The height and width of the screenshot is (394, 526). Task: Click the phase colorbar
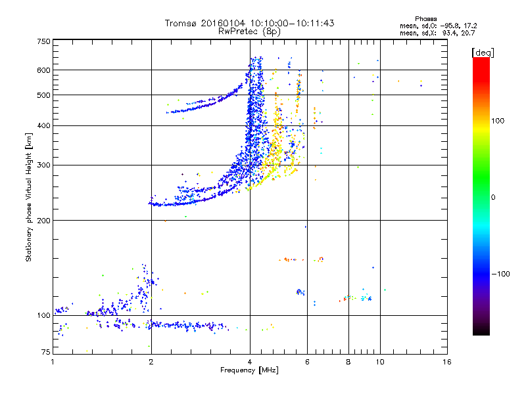point(481,196)
